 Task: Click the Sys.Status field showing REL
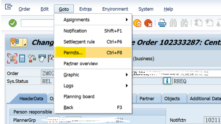(x=48, y=81)
